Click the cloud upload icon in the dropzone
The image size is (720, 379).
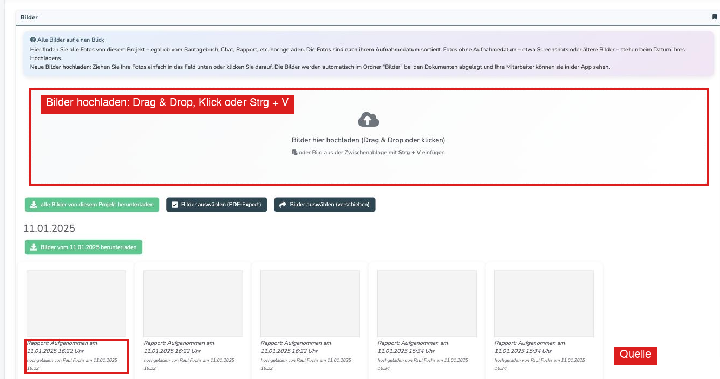pyautogui.click(x=369, y=120)
